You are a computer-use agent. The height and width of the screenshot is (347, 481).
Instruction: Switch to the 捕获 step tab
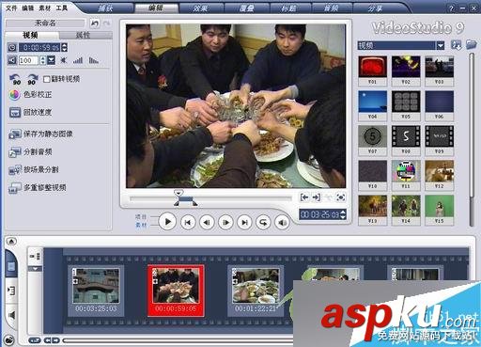tap(105, 8)
